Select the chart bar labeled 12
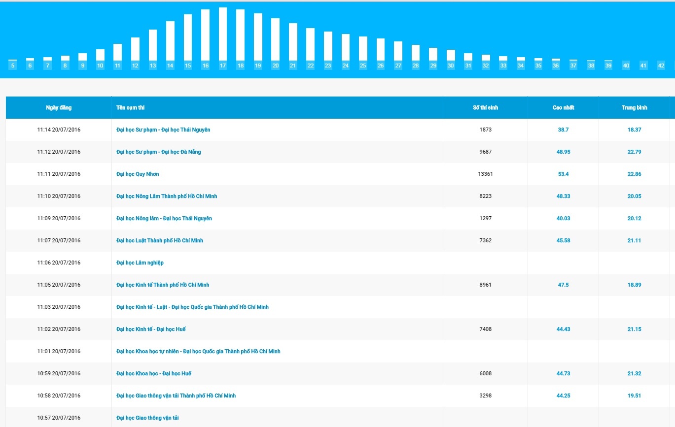This screenshot has width=675, height=427. 135,49
